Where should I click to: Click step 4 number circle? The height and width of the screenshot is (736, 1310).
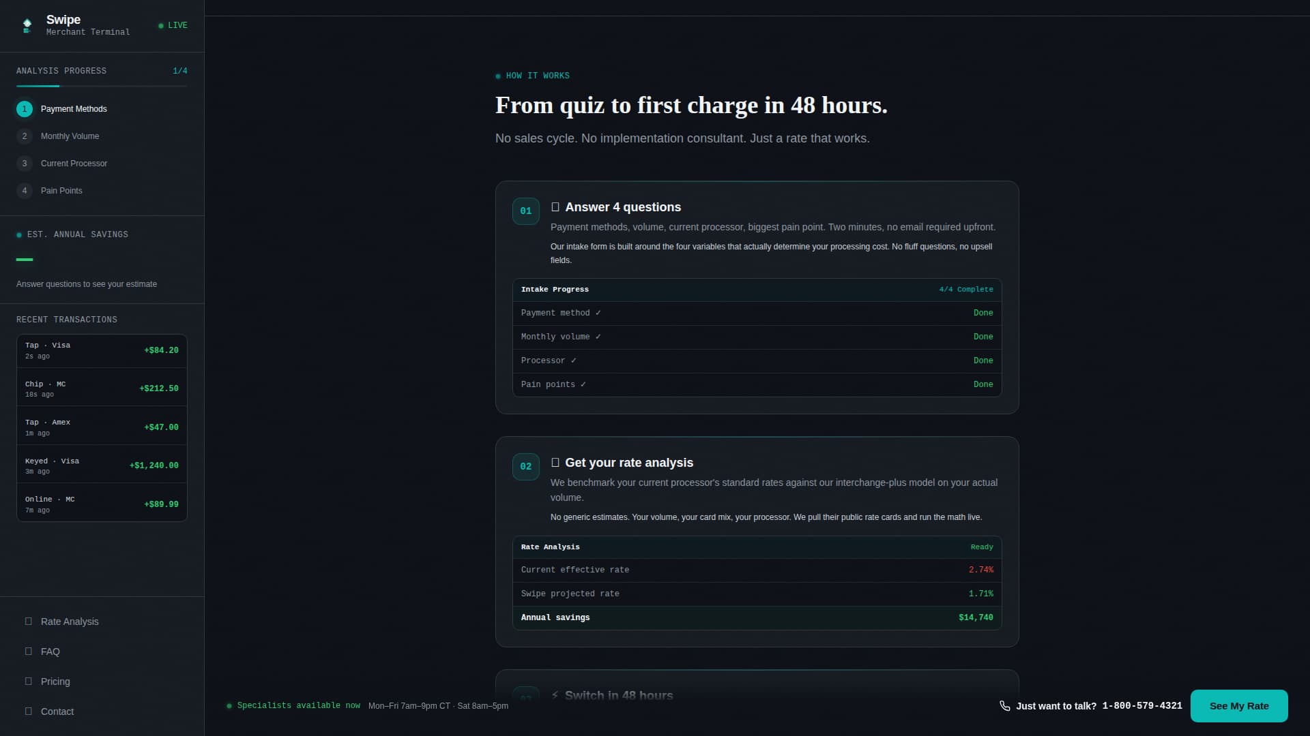point(25,191)
